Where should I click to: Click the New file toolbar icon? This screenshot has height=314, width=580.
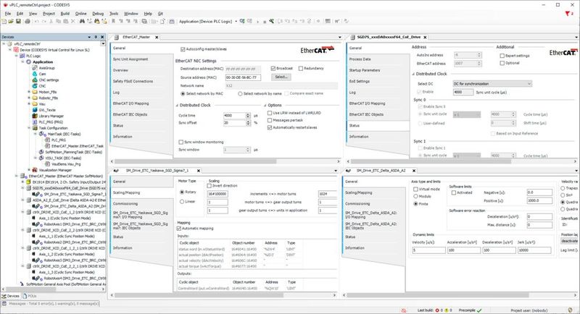pyautogui.click(x=4, y=22)
